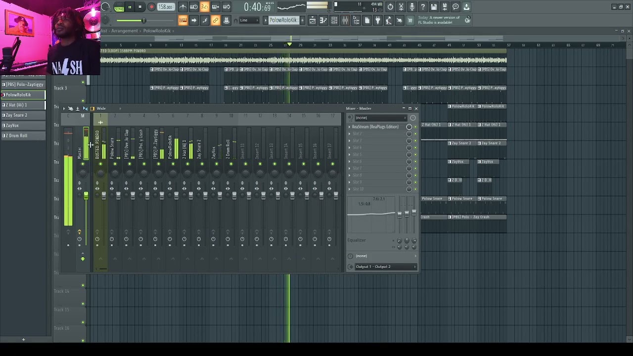633x356 pixels.
Task: Click the 0:40:69 time display
Action: [257, 7]
